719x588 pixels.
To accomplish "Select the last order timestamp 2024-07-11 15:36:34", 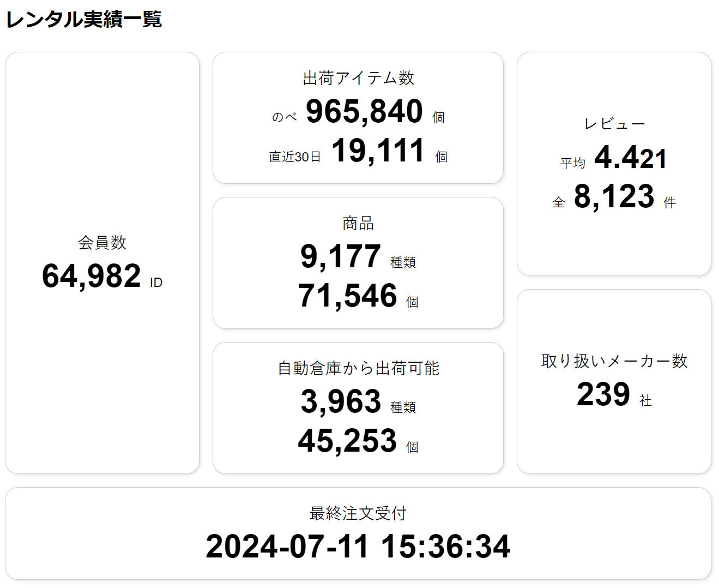I will [x=358, y=547].
